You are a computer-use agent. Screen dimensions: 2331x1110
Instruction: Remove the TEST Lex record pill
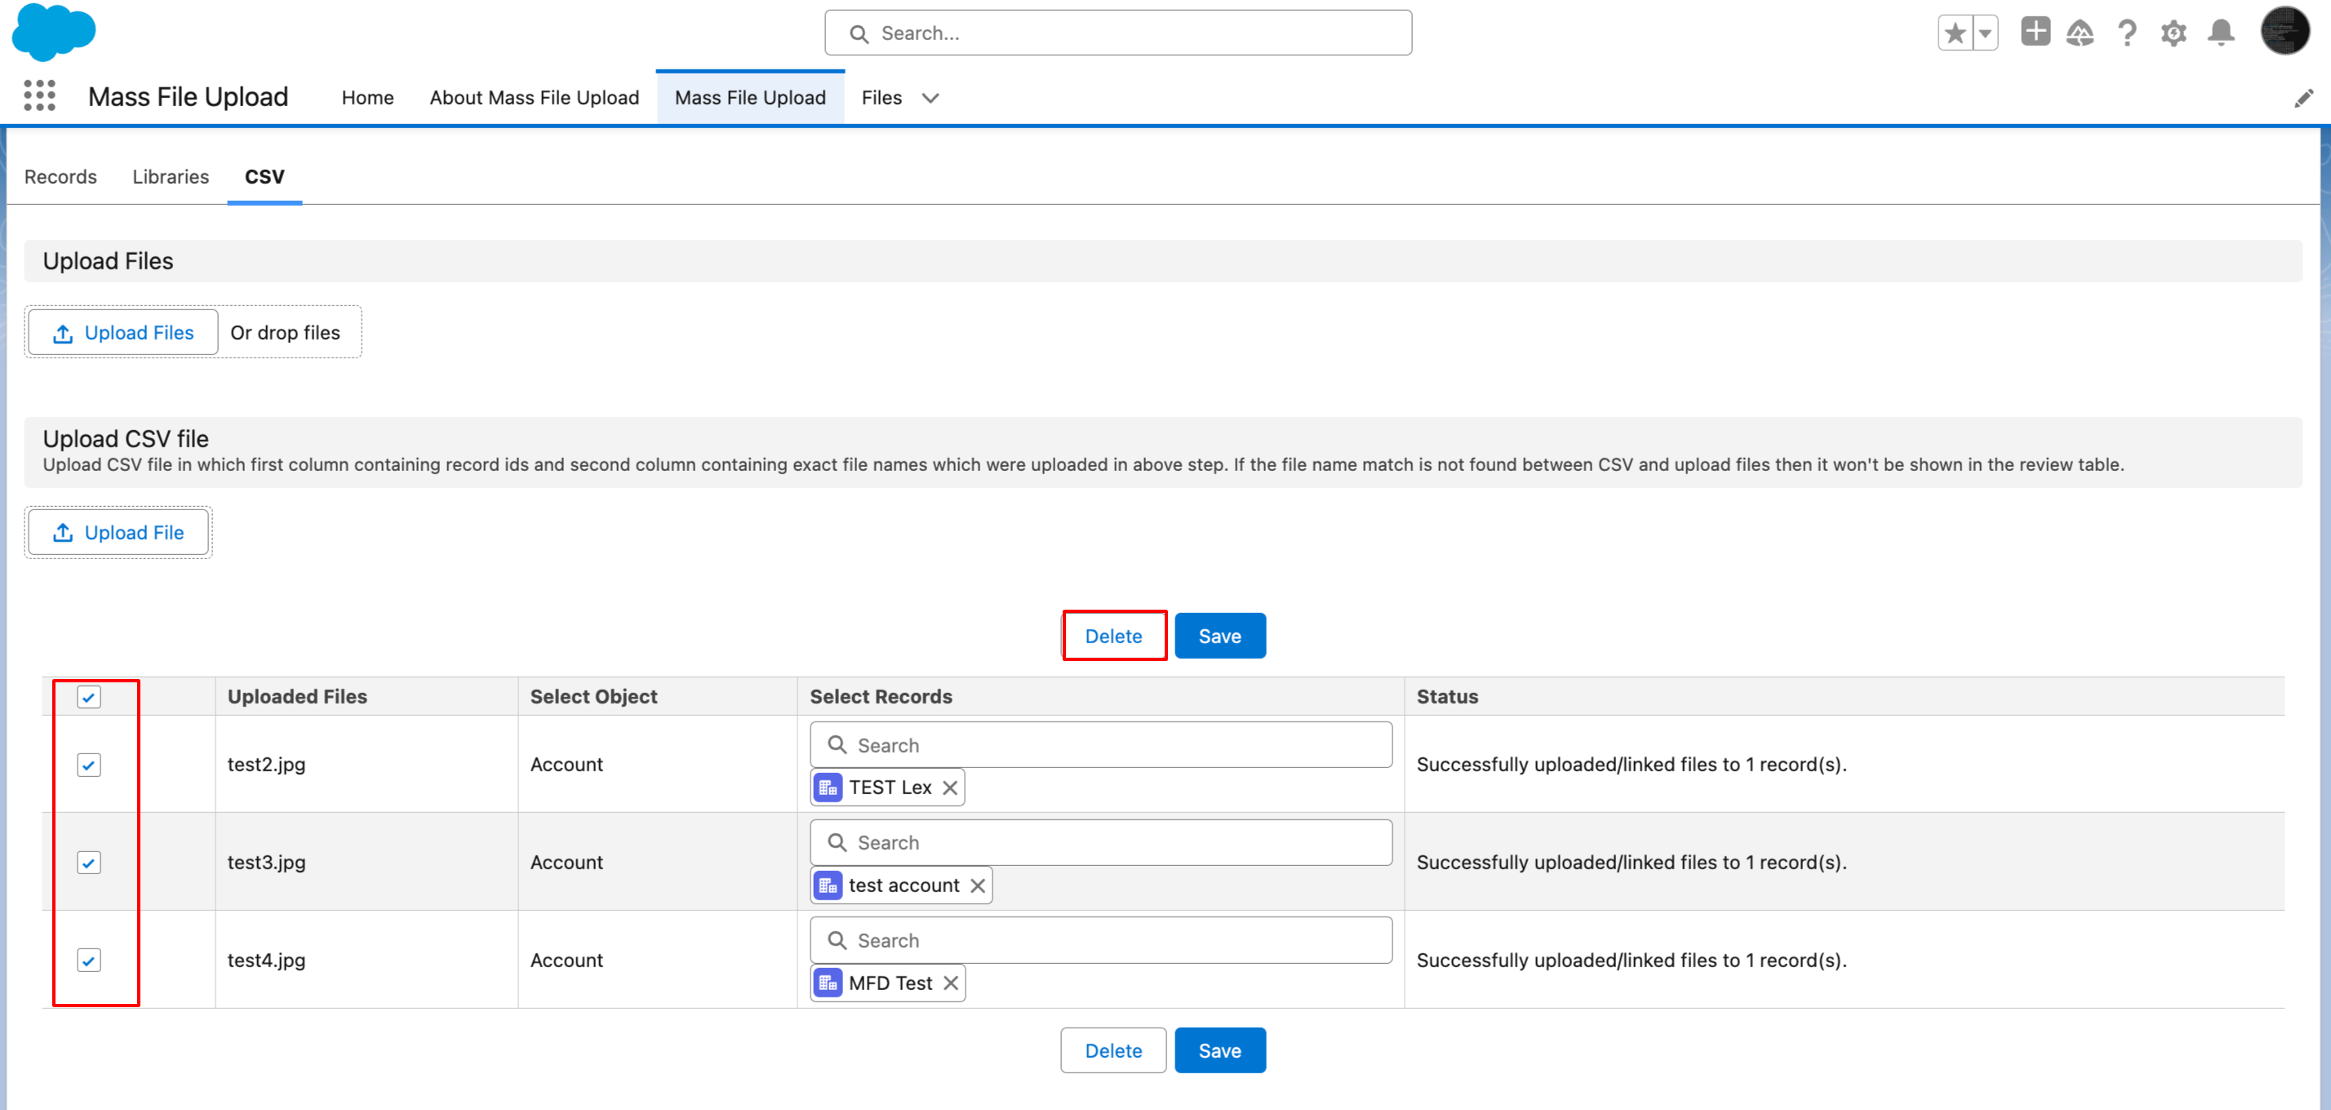[949, 787]
